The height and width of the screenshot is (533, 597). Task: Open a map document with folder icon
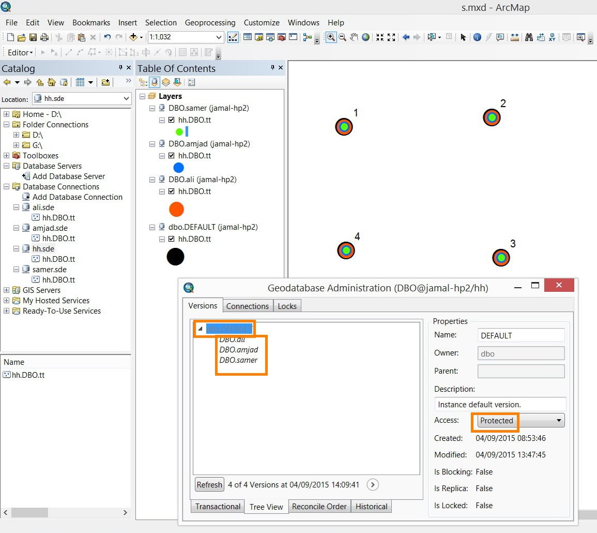click(22, 37)
